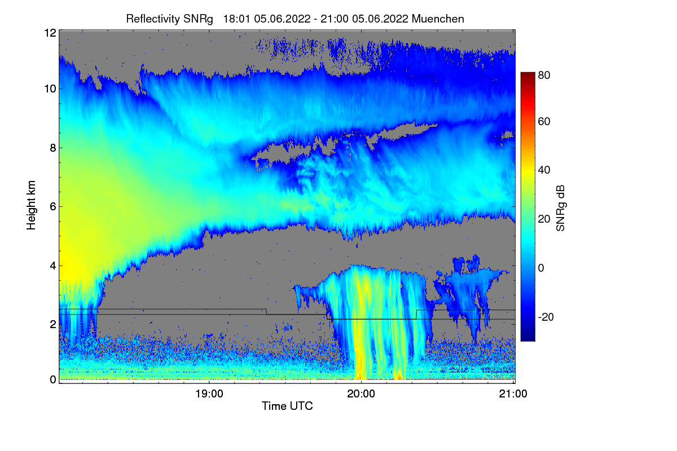Click the colorbar value 20

pos(544,219)
